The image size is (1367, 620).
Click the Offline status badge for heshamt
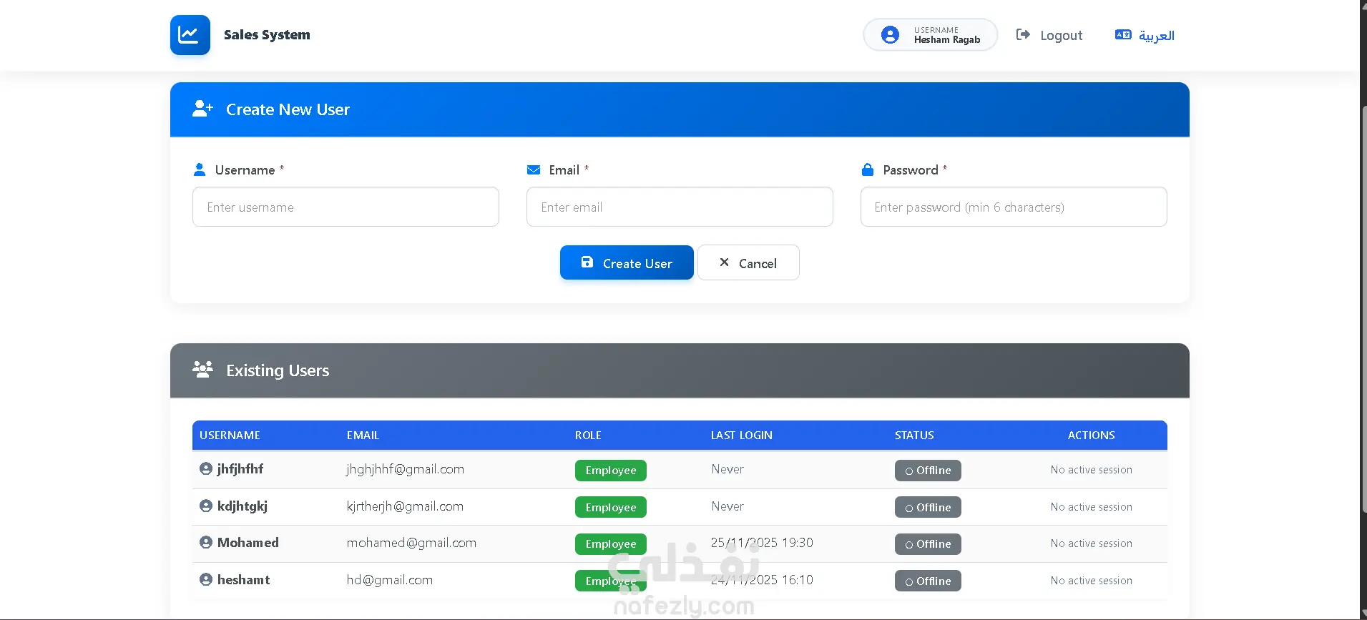click(928, 581)
